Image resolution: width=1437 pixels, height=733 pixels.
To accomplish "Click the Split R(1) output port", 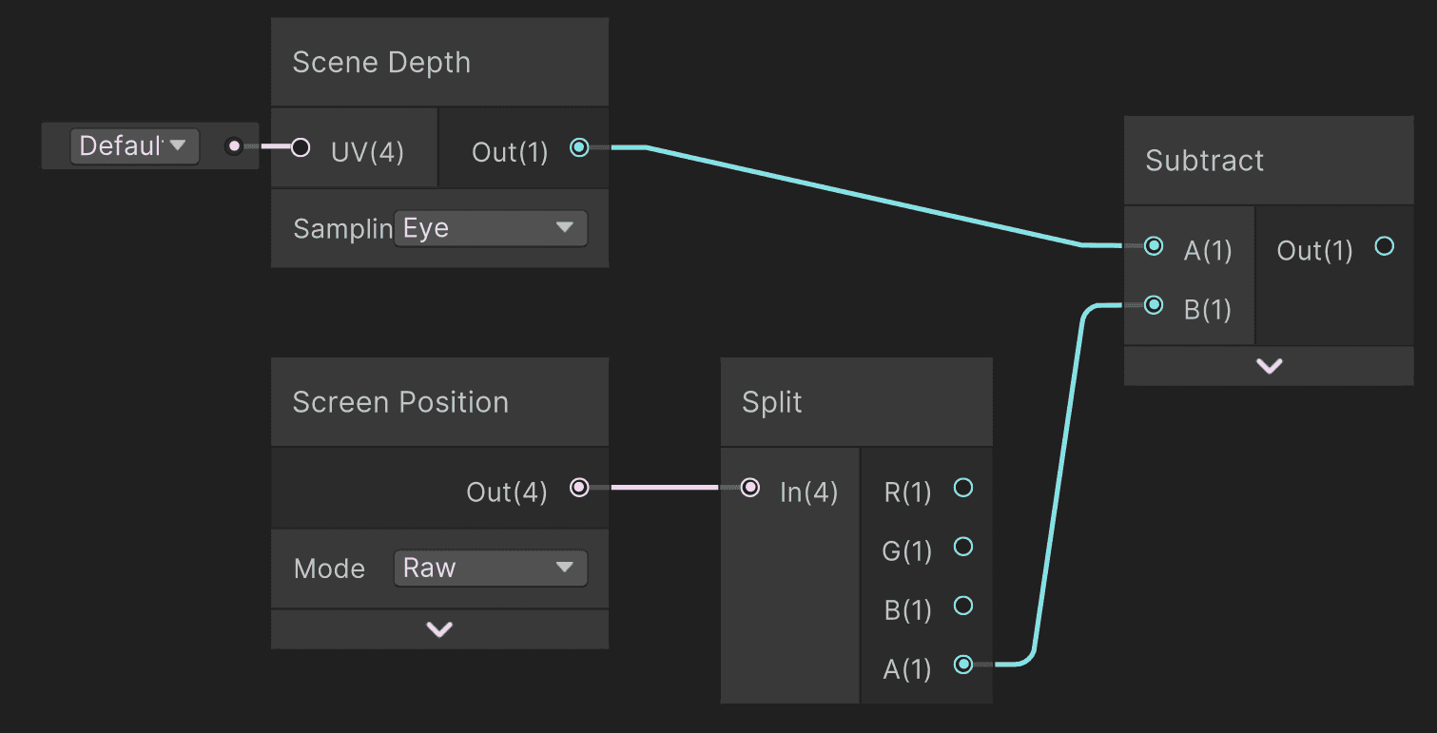I will click(963, 488).
